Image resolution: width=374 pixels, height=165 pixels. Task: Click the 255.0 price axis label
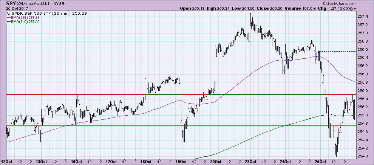coord(363,115)
